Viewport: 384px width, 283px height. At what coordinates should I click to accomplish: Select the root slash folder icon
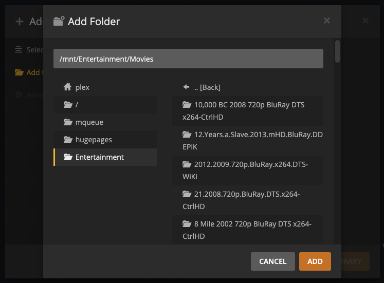pos(67,105)
